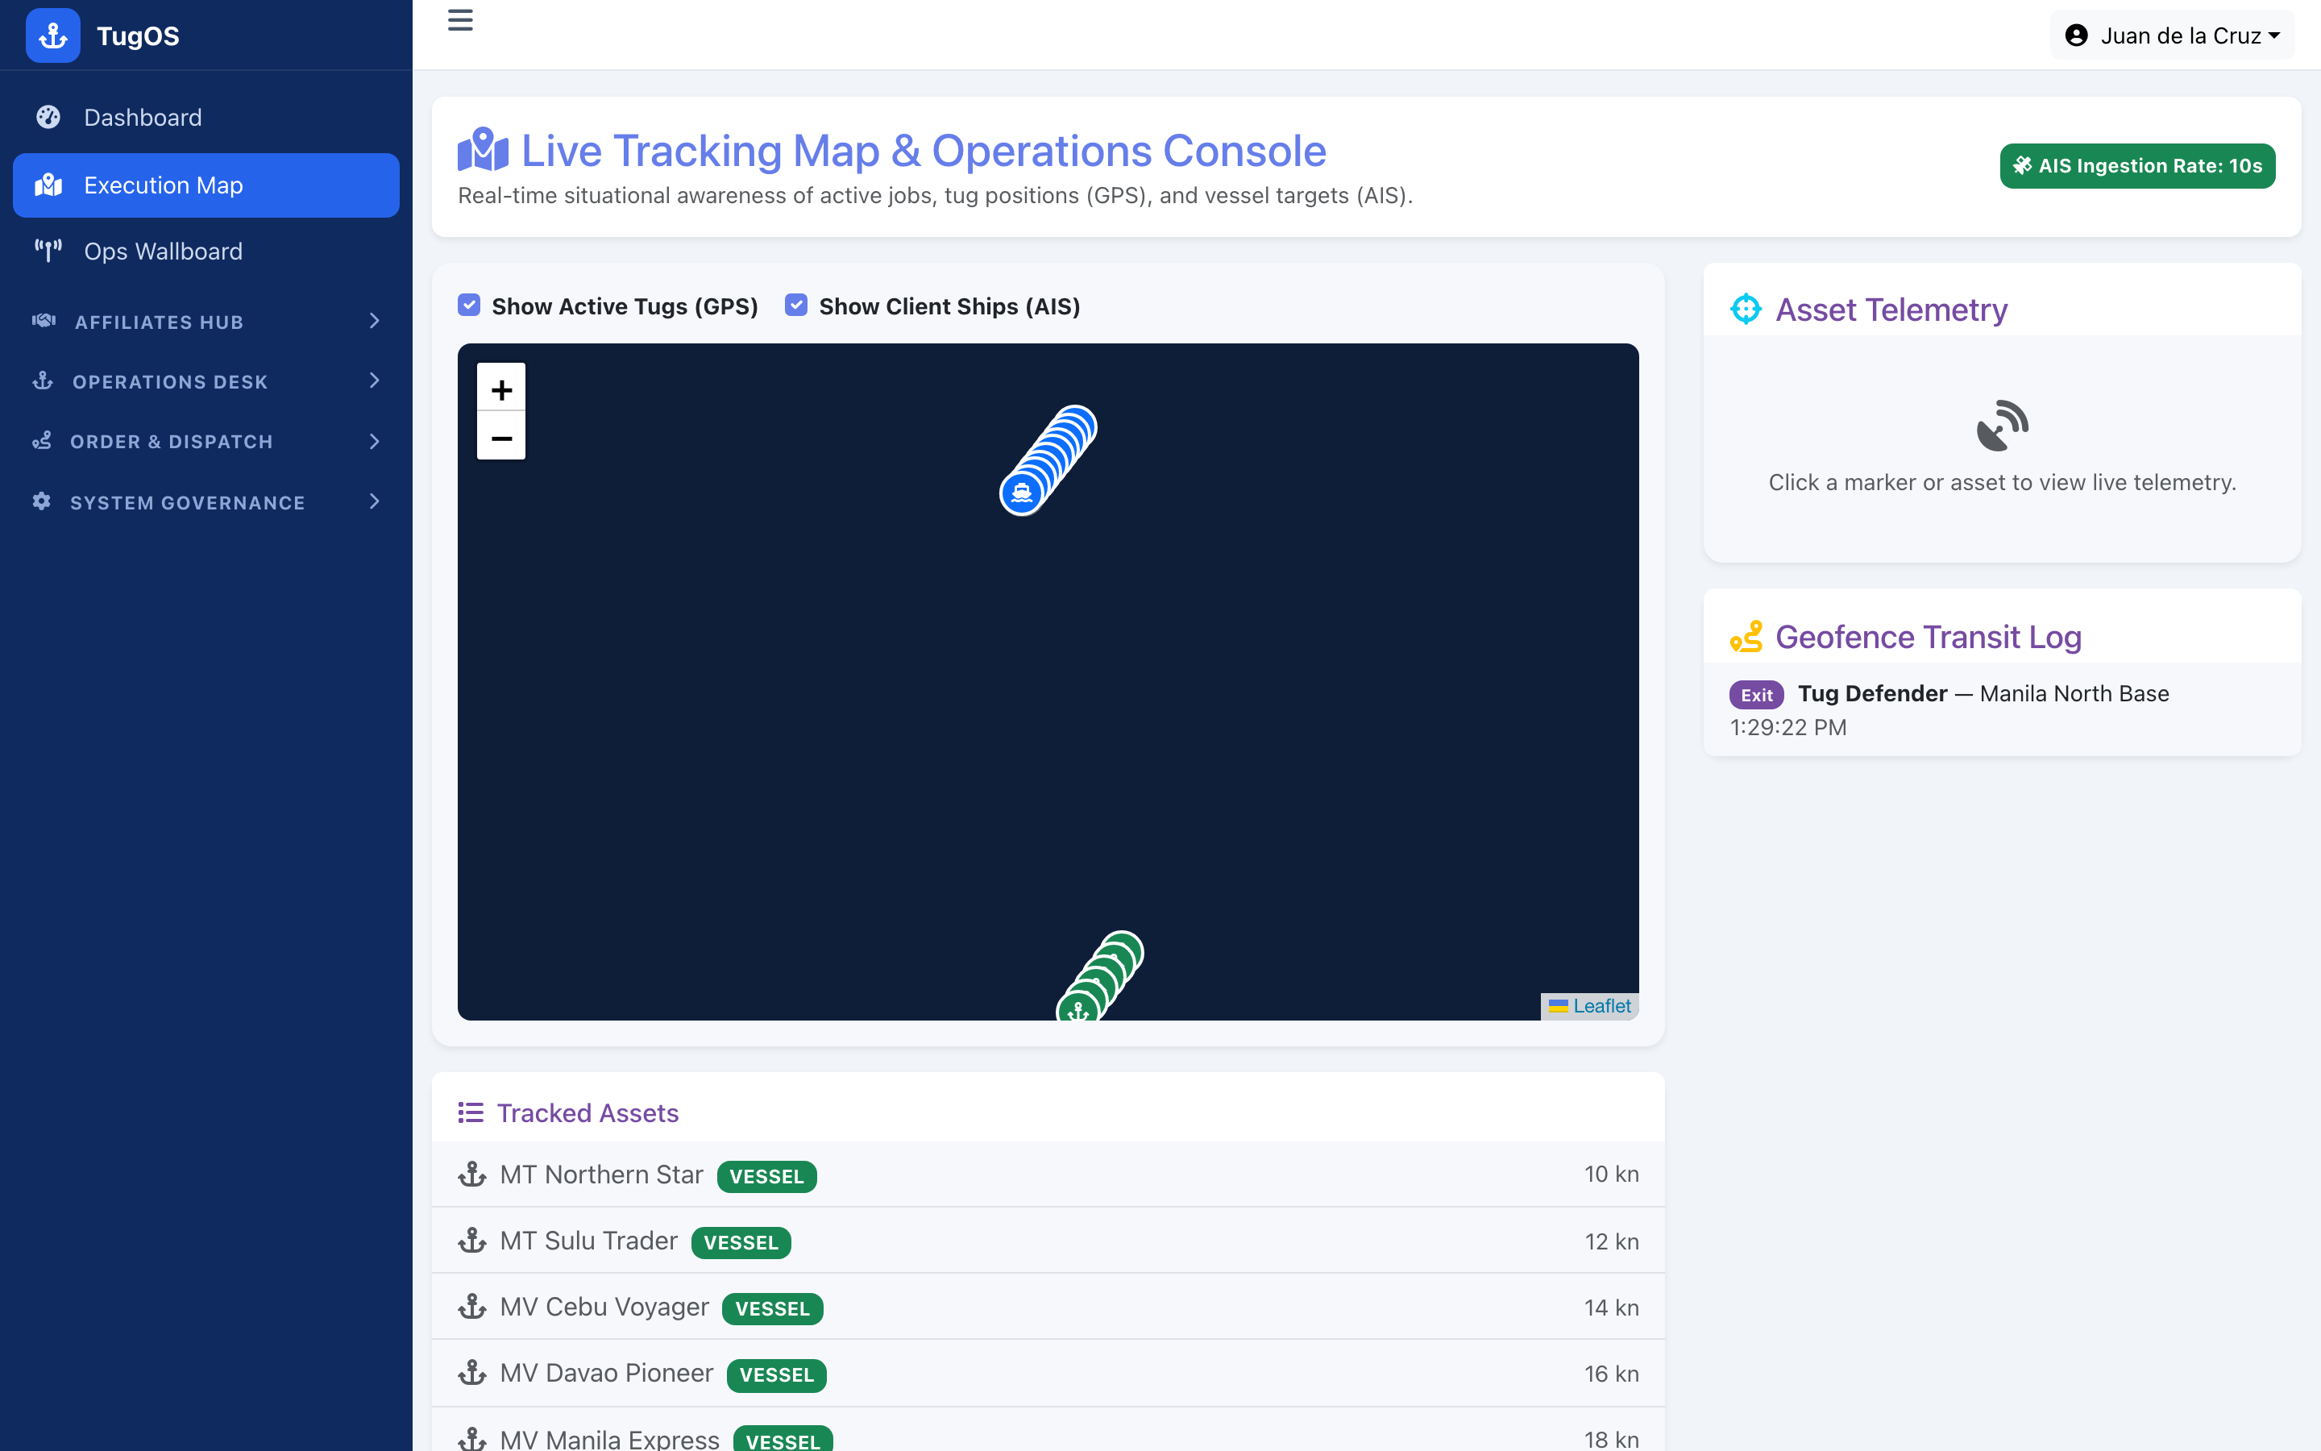Click anchor icon beside MT Sulu Trader
The height and width of the screenshot is (1451, 2321).
click(x=472, y=1240)
